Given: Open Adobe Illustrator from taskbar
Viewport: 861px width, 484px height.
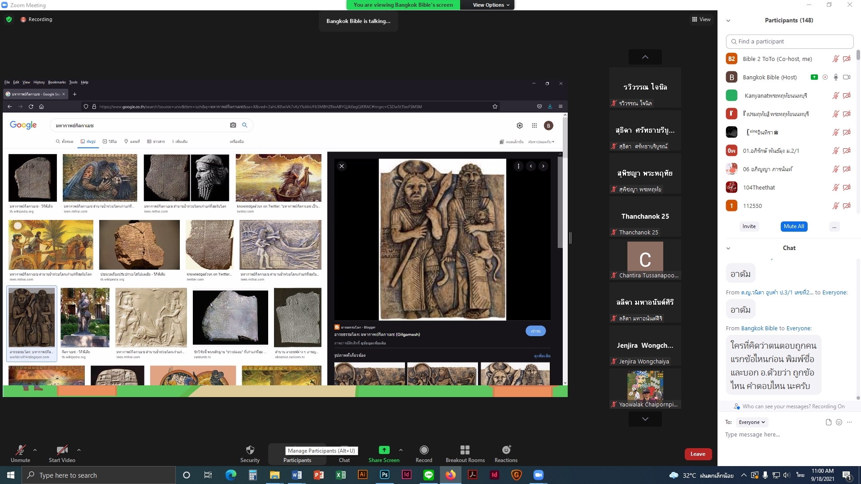Looking at the screenshot, I should (x=362, y=475).
